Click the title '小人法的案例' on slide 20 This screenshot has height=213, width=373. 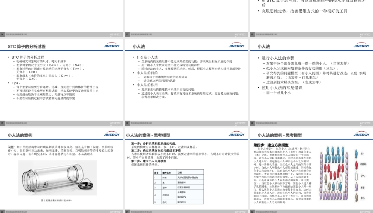click(20, 135)
